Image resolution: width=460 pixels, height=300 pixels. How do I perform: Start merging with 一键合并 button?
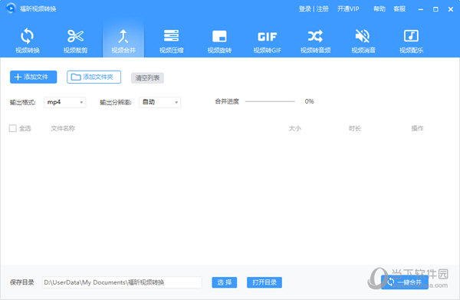(405, 282)
